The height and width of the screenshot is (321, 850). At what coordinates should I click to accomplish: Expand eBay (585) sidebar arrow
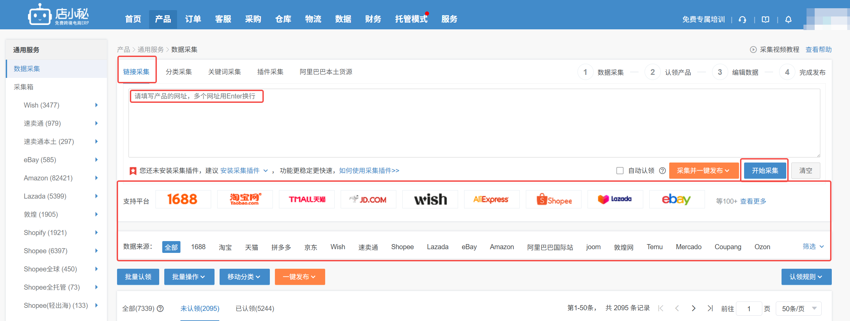pos(96,160)
